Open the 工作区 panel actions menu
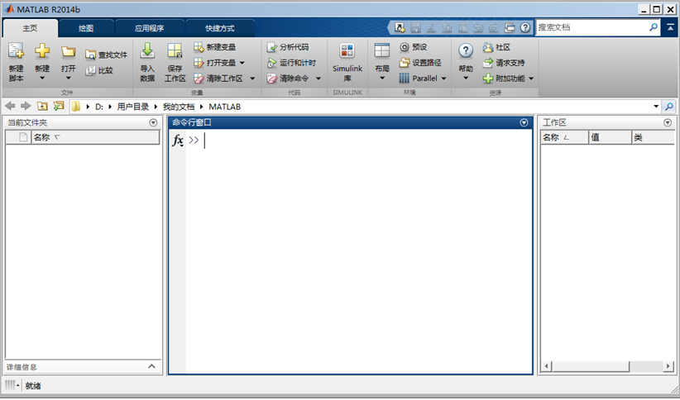Screen dimensions: 680x400 coord(668,122)
